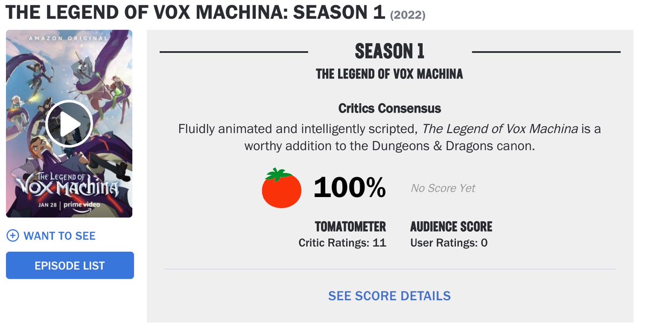648x331 pixels.
Task: Click Critic Ratings: 11 count
Action: tap(342, 243)
